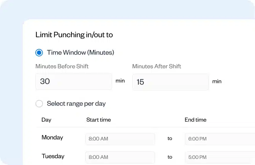Click the 'to' text in Tuesday row
The width and height of the screenshot is (255, 165).
(170, 157)
